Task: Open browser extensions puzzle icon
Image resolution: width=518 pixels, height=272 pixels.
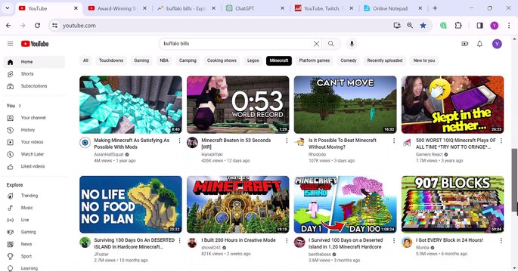Action: click(x=458, y=26)
